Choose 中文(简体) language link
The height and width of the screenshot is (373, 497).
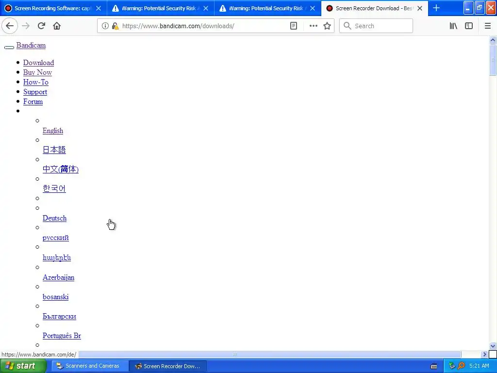pyautogui.click(x=61, y=169)
